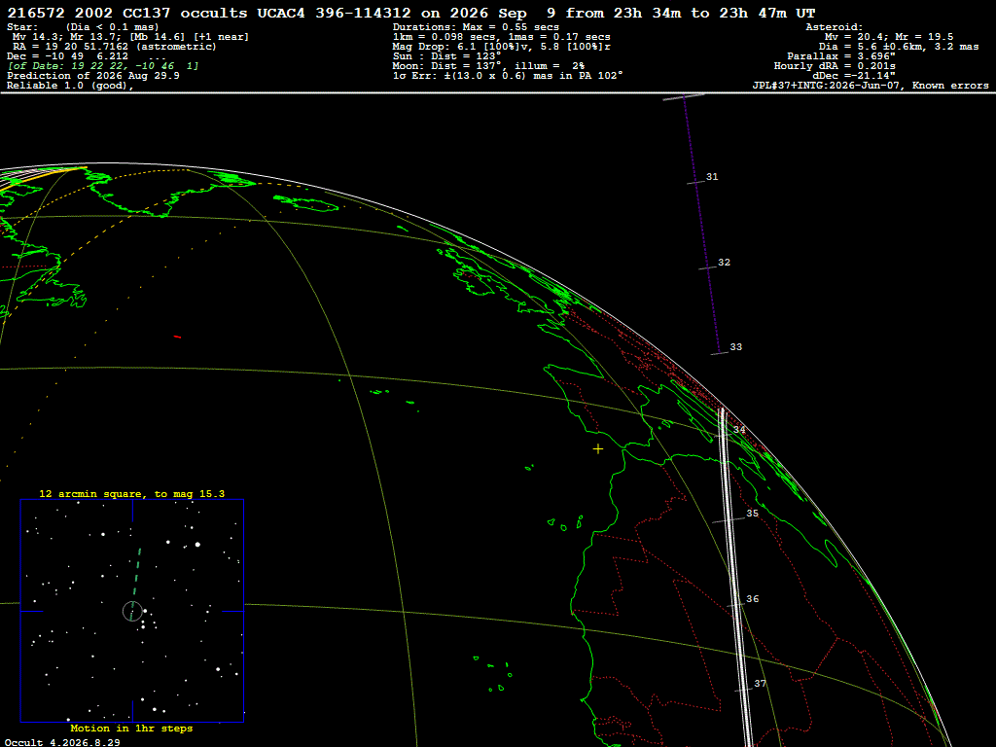Click the JPL#37+INTG orbit source text
This screenshot has height=747, width=996.
coord(871,86)
